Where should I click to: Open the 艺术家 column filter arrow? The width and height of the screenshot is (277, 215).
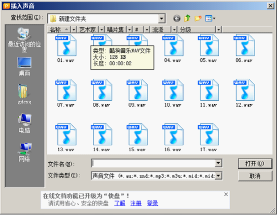[101, 29]
